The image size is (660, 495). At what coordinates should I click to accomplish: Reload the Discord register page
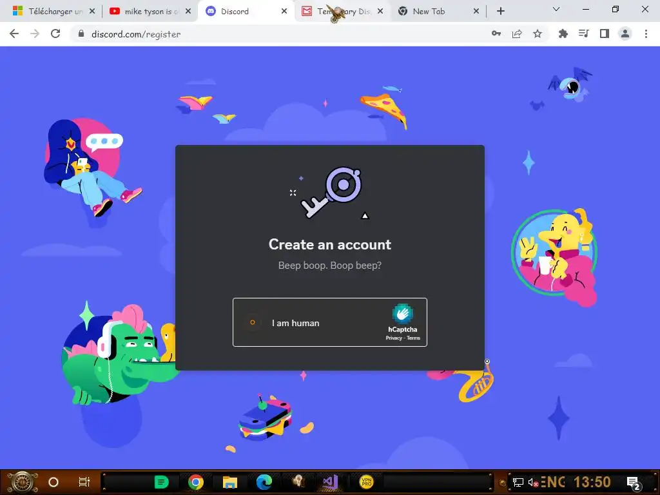[55, 34]
